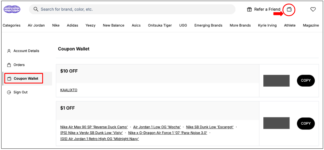Open the KICKS CREW logo home link

point(12,9)
